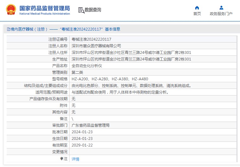Click management category value 第二类
The height and width of the screenshot is (167, 240).
[x=78, y=72]
